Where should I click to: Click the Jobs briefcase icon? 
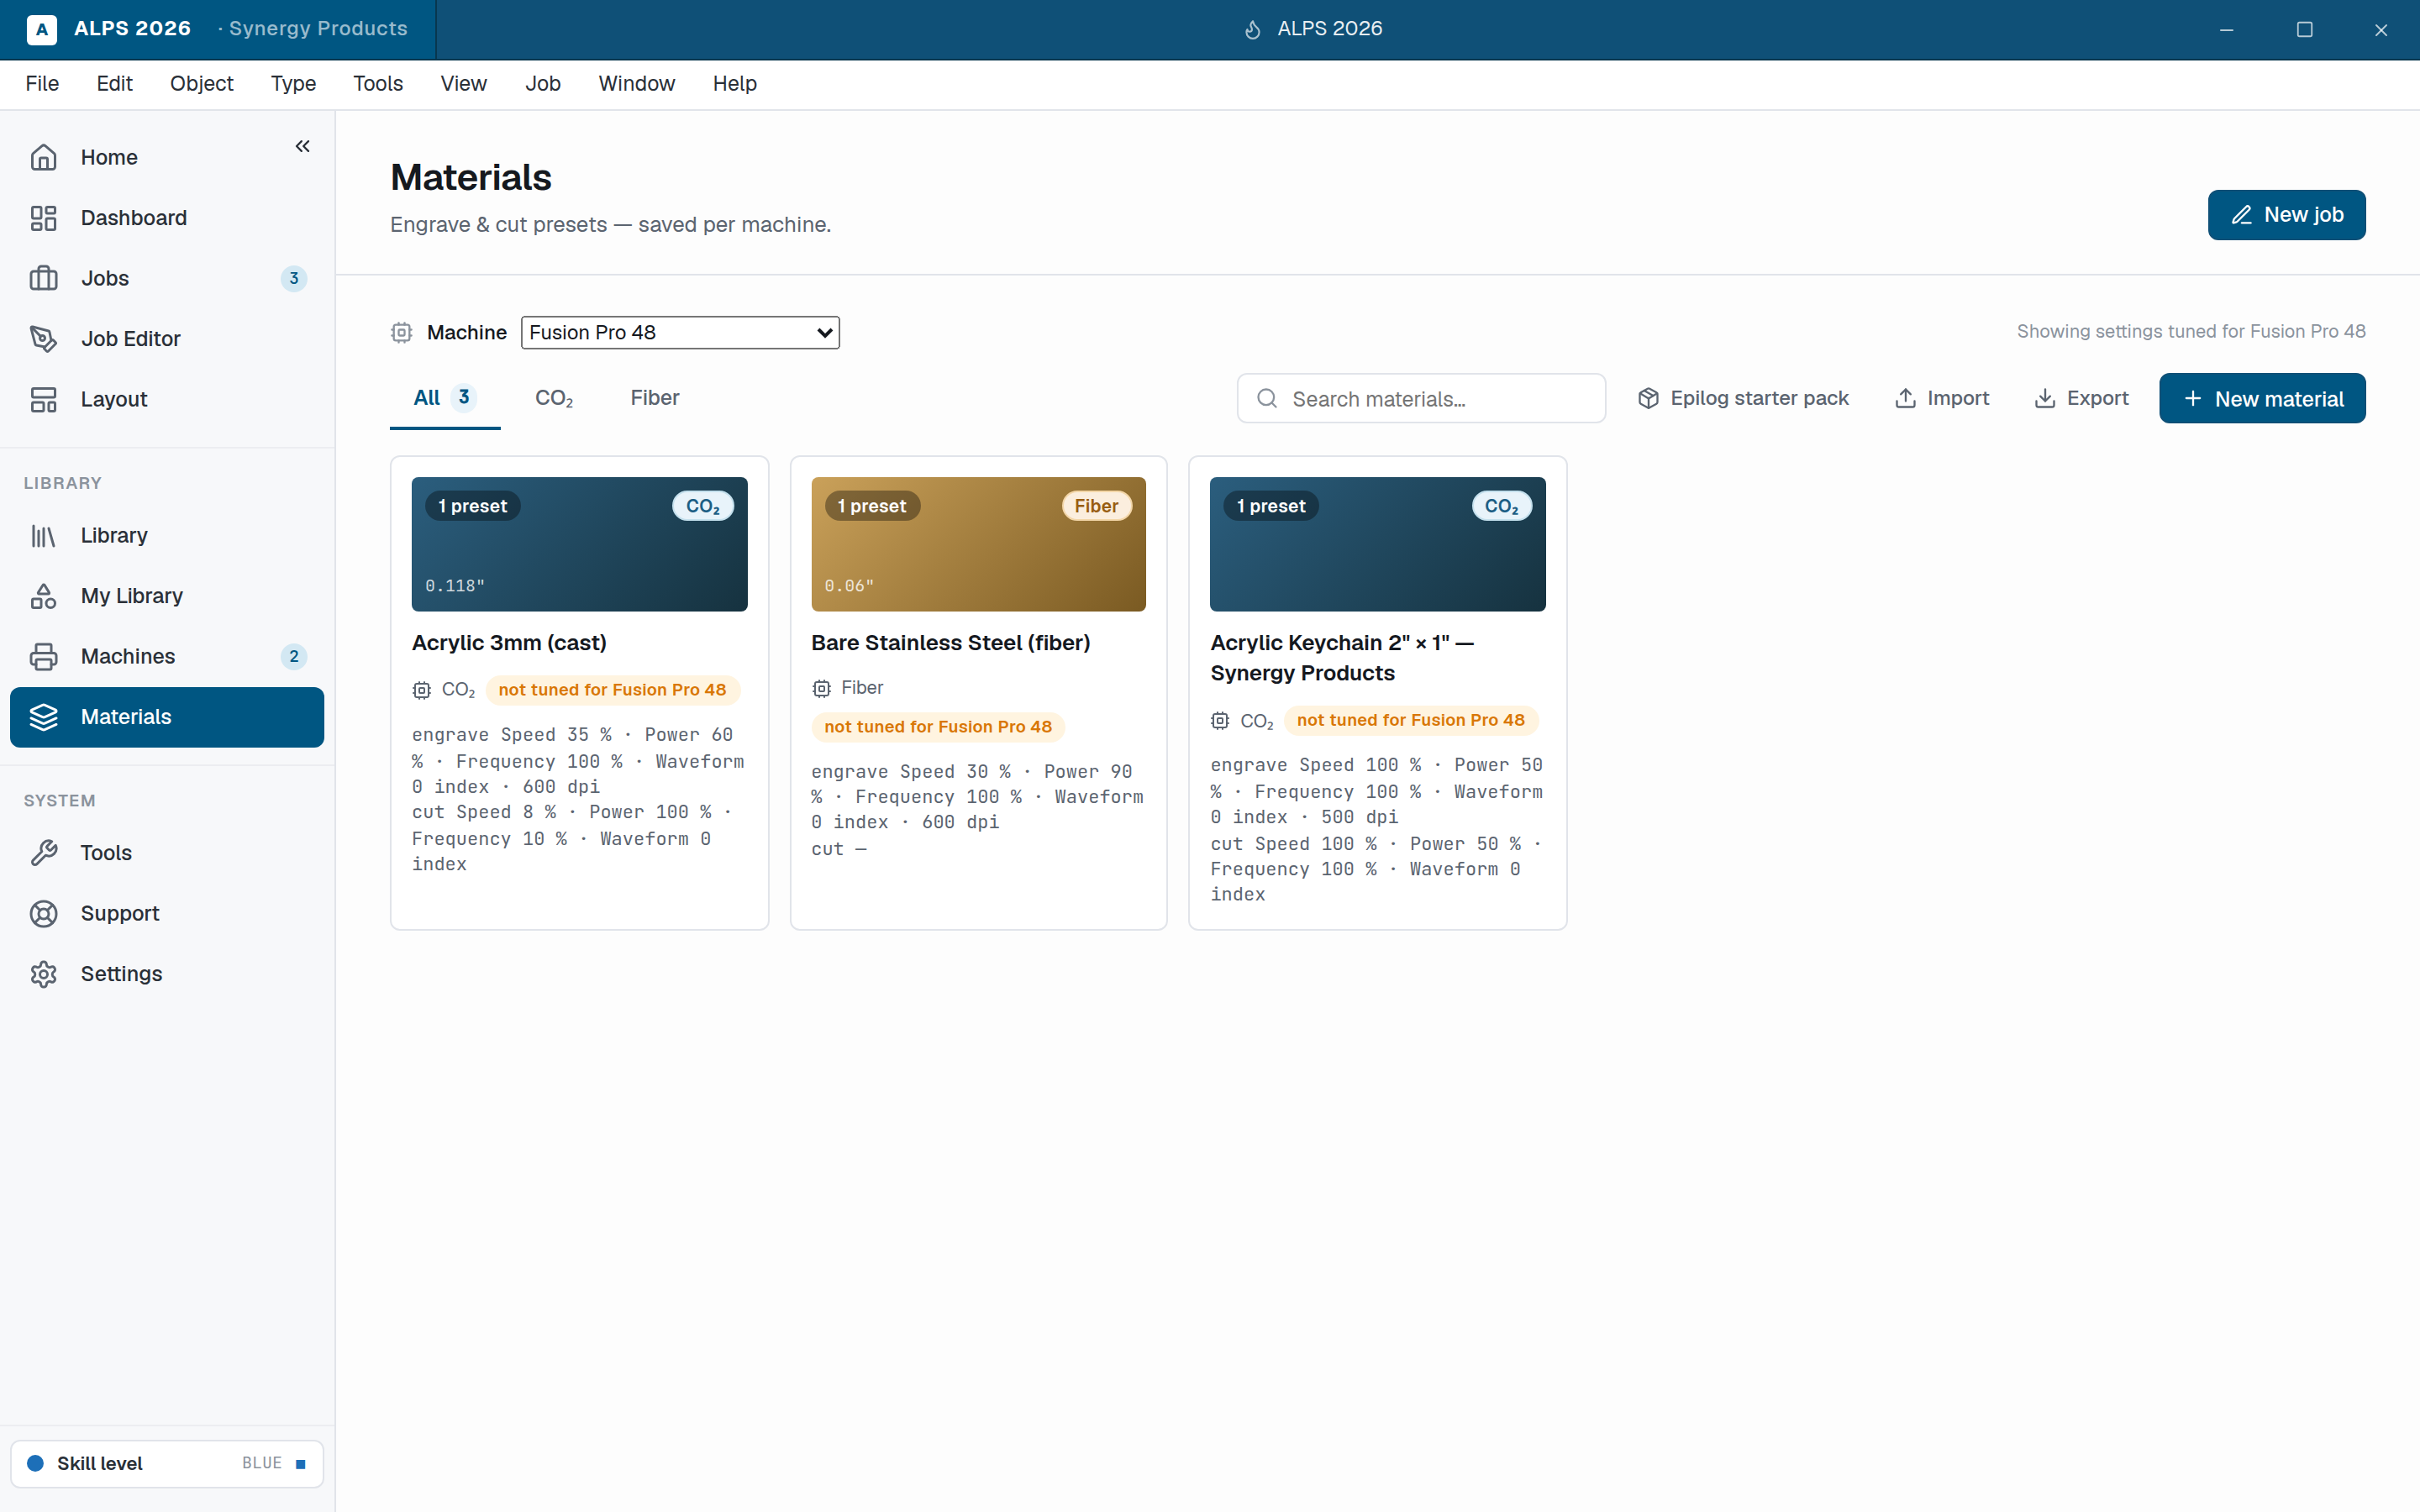tap(43, 278)
